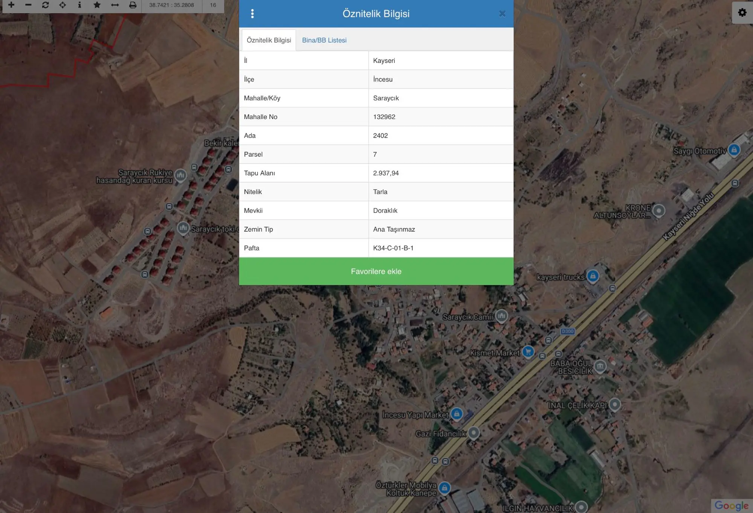Screen dimensions: 753x513
Task: Click the Kısmet Market shopping cart marker
Action: (528, 351)
